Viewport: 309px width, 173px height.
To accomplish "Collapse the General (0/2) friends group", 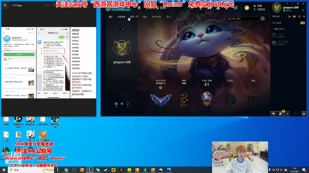I will (278, 29).
